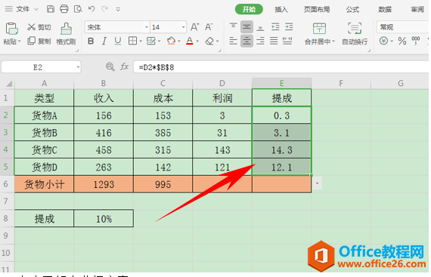Click the clear formatting eraser icon
Image resolution: width=431 pixels, height=277 pixels.
click(x=209, y=42)
